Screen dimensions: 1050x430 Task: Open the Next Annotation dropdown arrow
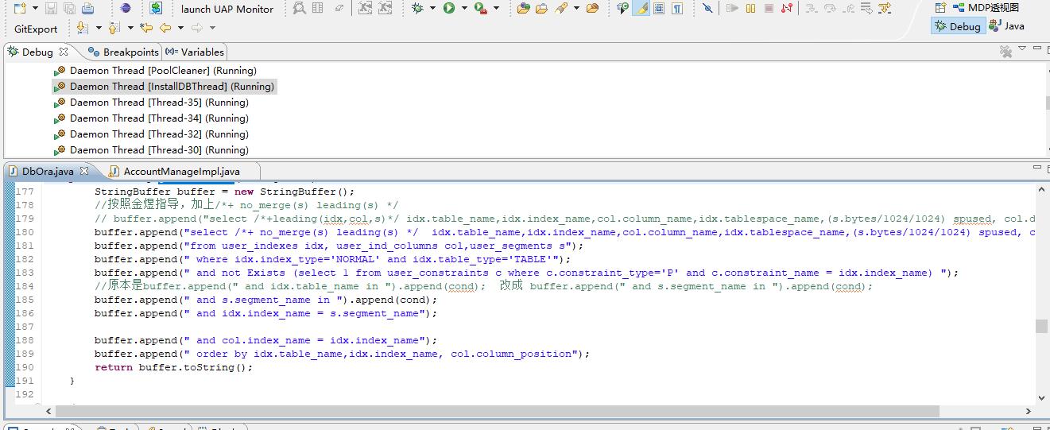coord(99,28)
